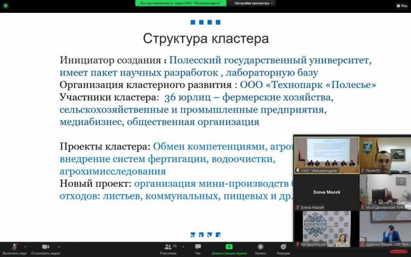This screenshot has height=257, width=411.
Task: Select the ПолесГУ participant video
Action: 385,155
